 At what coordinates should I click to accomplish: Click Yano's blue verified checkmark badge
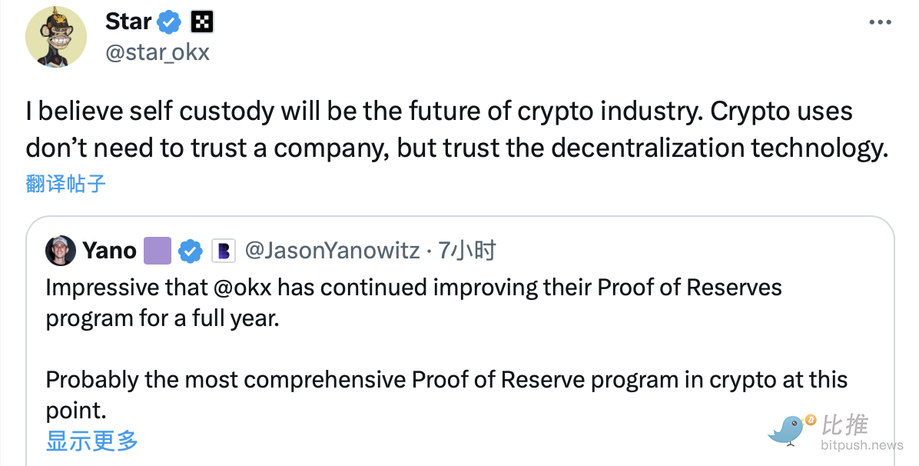click(190, 251)
